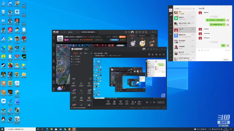234x131 pixels.
Task: Open first toolbox tool in top row
Action: (74, 84)
